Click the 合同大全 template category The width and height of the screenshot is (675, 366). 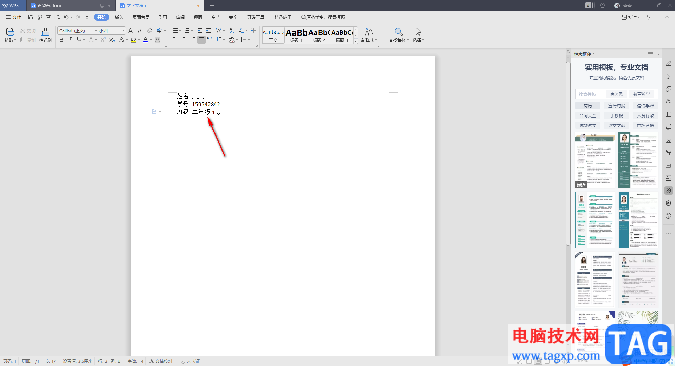[x=588, y=115]
